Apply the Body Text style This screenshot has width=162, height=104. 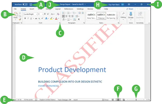(x=91, y=16)
